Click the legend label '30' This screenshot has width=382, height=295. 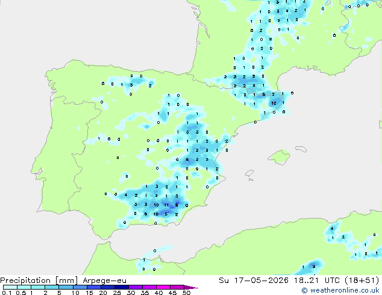131,293
